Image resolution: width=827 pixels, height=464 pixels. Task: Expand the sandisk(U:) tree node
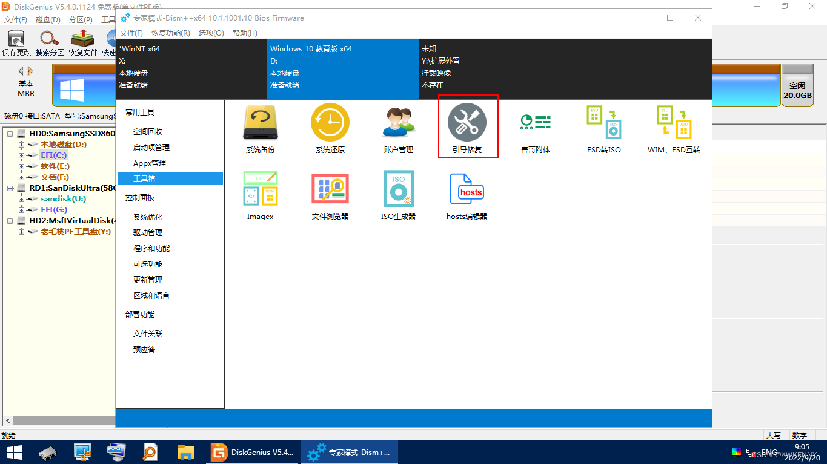pos(21,199)
